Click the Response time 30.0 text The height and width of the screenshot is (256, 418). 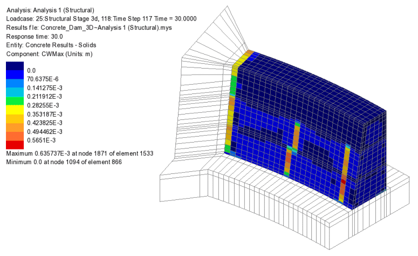[x=33, y=37]
